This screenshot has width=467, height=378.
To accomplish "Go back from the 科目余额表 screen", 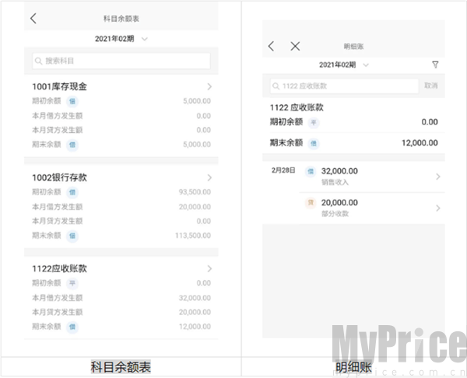I will [x=33, y=19].
